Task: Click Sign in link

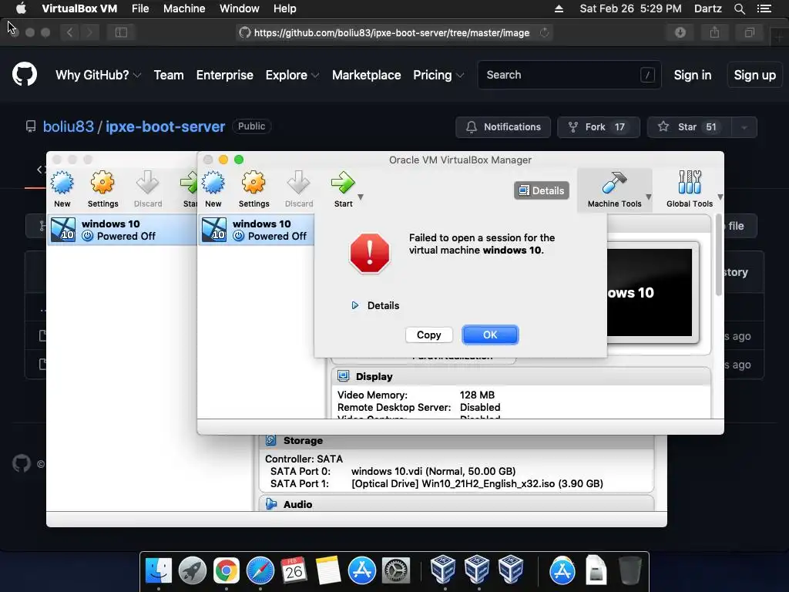Action: pos(693,75)
